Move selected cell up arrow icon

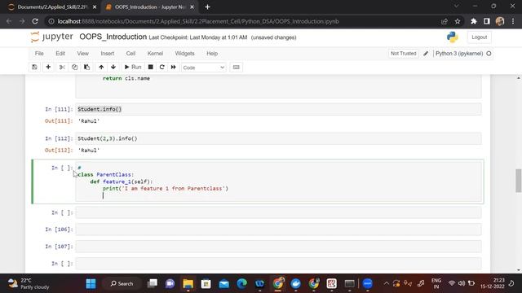[x=101, y=67]
